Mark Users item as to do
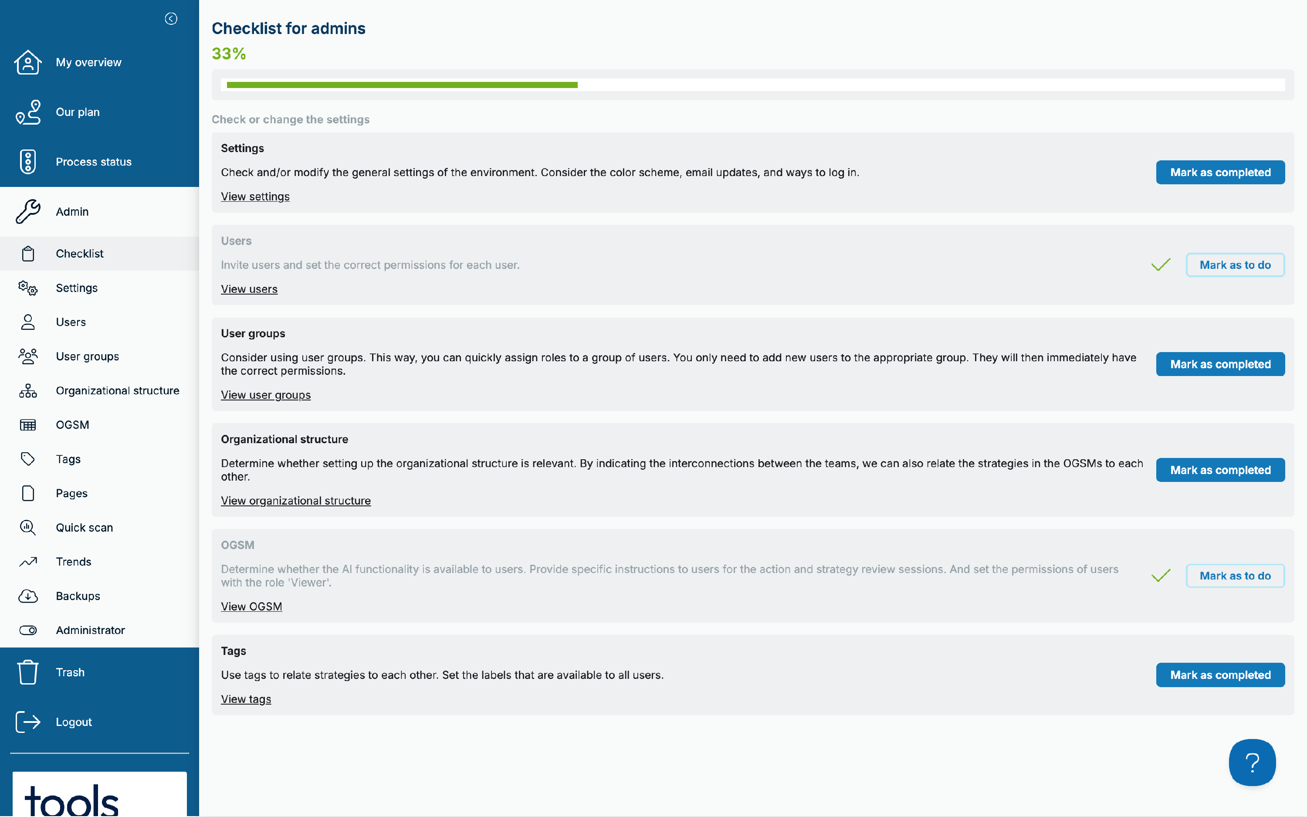The image size is (1307, 817). (1235, 265)
